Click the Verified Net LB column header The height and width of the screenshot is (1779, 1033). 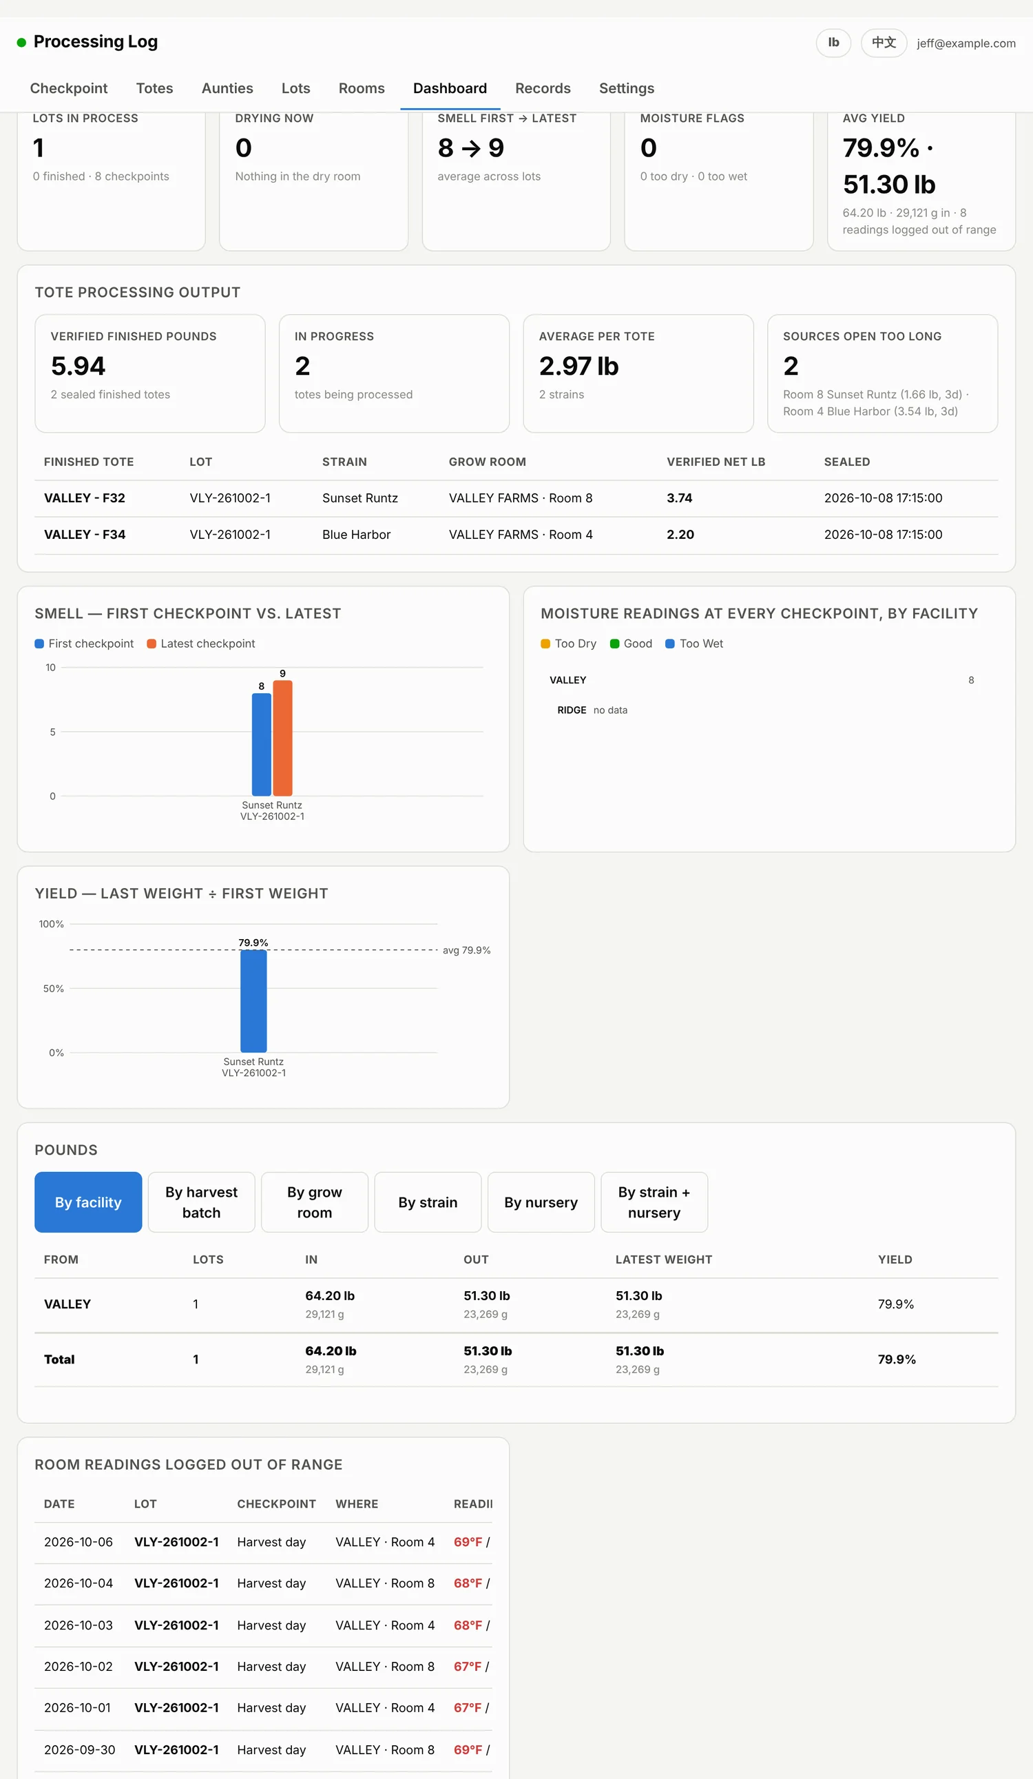(716, 462)
